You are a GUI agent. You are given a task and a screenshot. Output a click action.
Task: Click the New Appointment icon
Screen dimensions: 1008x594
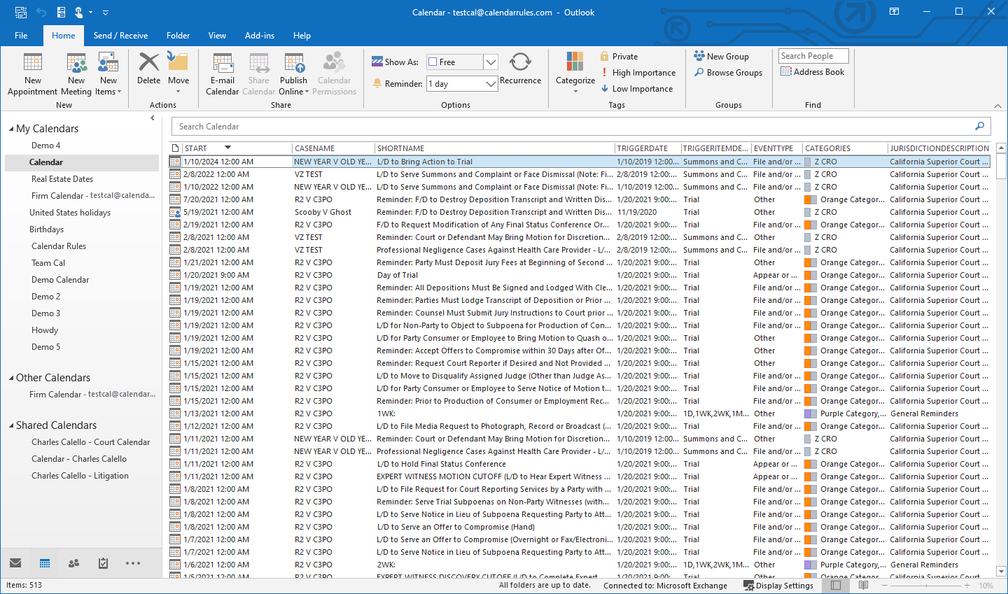pyautogui.click(x=32, y=73)
